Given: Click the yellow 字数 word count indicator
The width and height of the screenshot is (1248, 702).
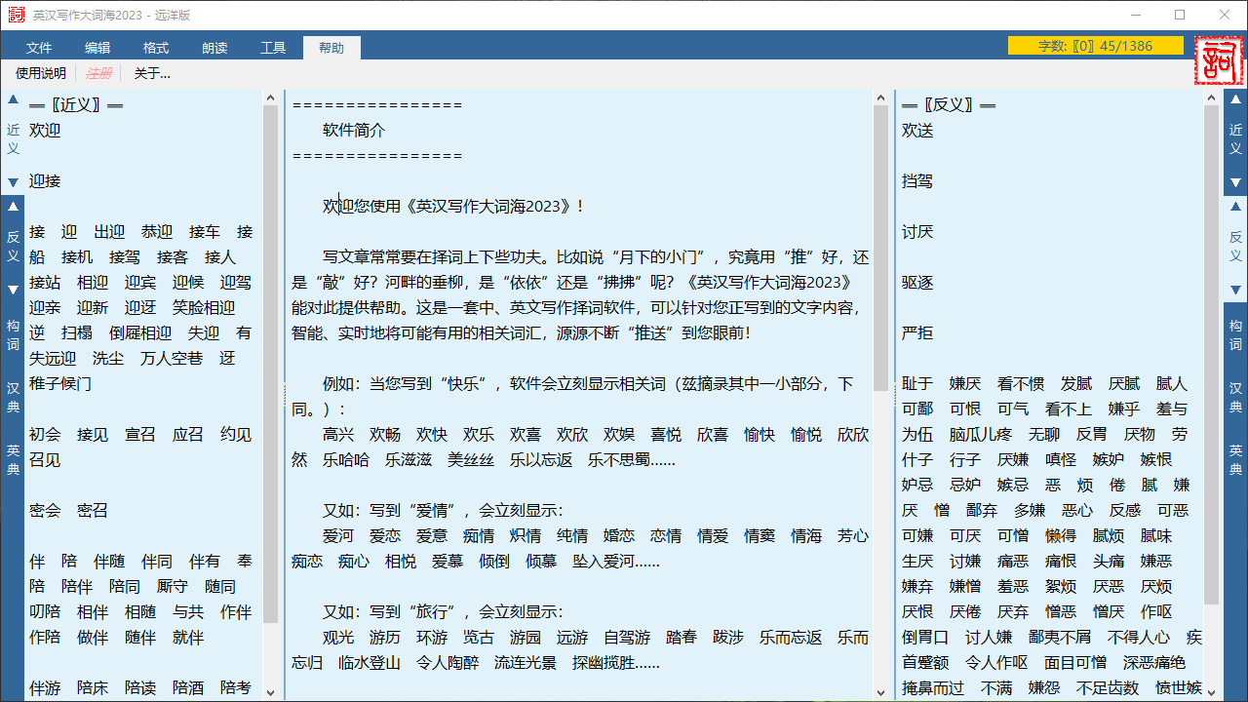Looking at the screenshot, I should tap(1095, 45).
